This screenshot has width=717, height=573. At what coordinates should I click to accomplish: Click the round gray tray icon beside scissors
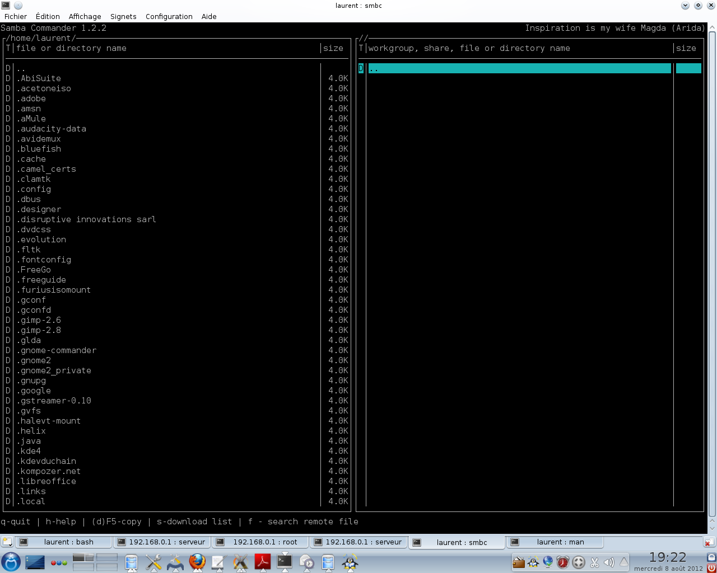579,562
